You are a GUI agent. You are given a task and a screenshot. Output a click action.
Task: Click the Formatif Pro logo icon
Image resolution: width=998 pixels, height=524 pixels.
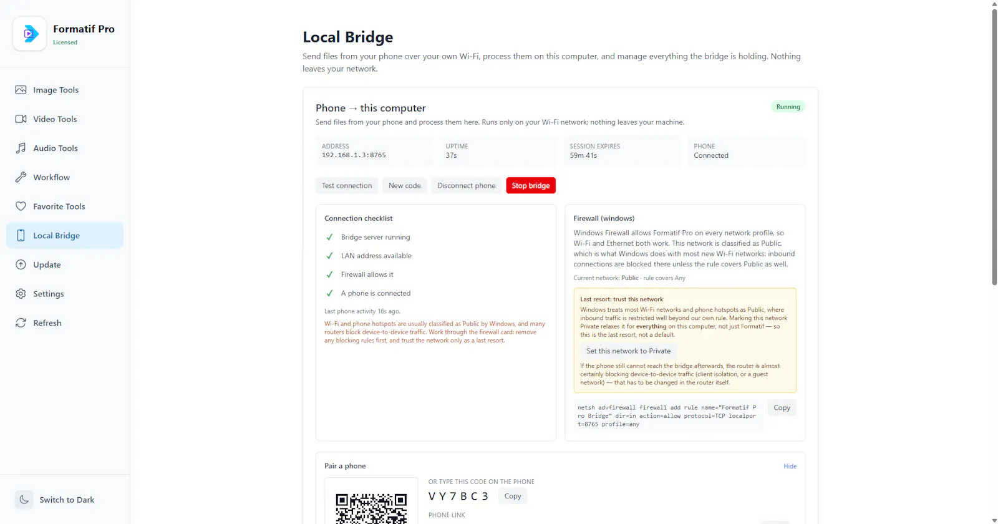pos(30,34)
